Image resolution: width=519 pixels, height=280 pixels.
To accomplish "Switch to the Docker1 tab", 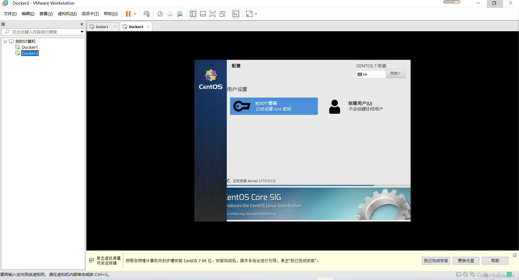I will tap(102, 27).
